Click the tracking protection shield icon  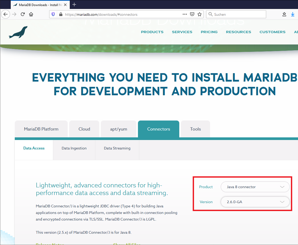click(53, 14)
